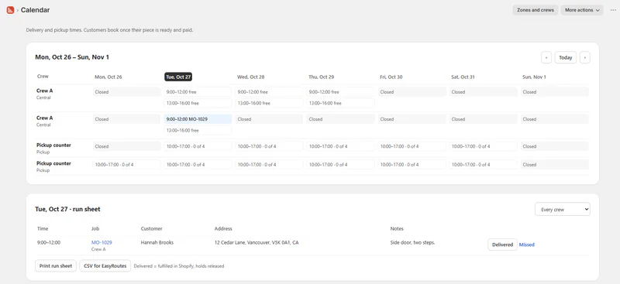This screenshot has height=284, width=620.
Task: Click the Address column header in the run sheet
Action: tap(223, 228)
